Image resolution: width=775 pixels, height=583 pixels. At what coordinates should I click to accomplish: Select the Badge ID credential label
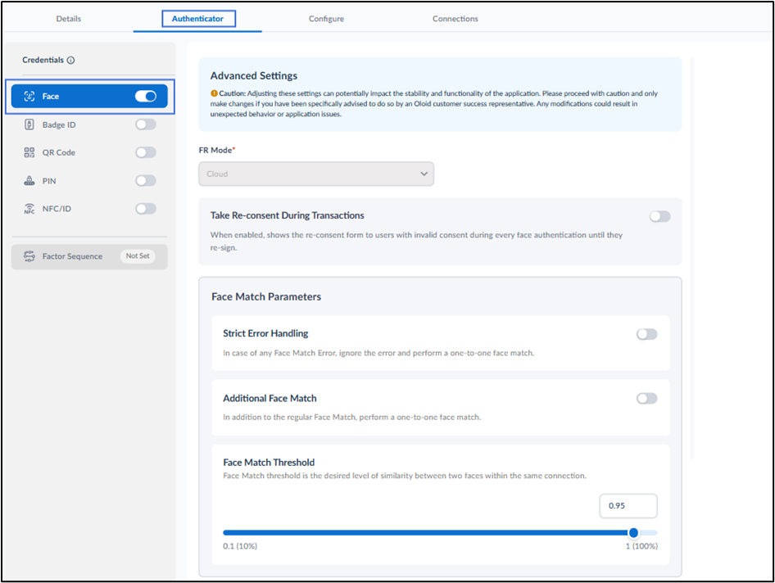[x=59, y=125]
